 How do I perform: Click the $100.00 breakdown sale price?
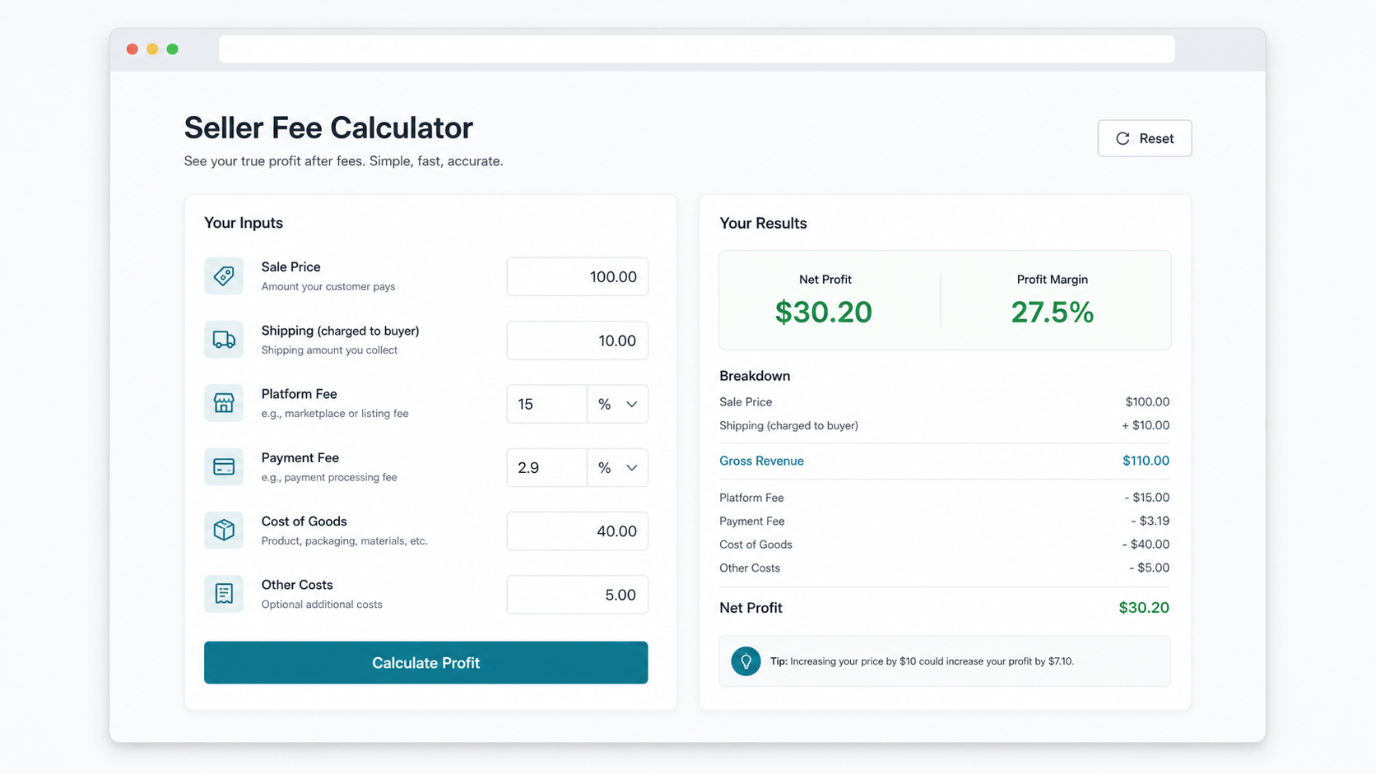coord(1147,402)
